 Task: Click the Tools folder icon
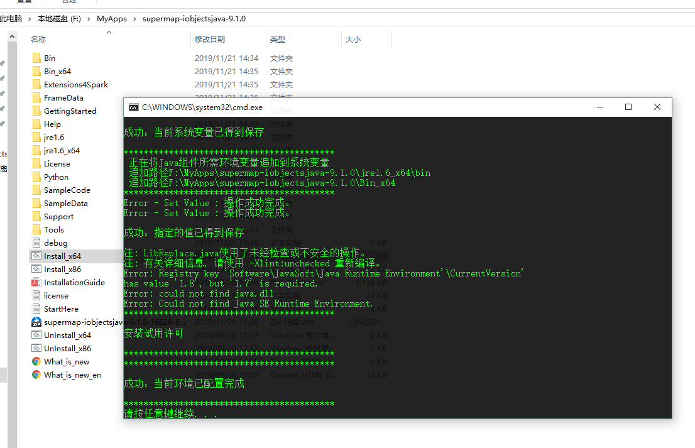coord(36,229)
